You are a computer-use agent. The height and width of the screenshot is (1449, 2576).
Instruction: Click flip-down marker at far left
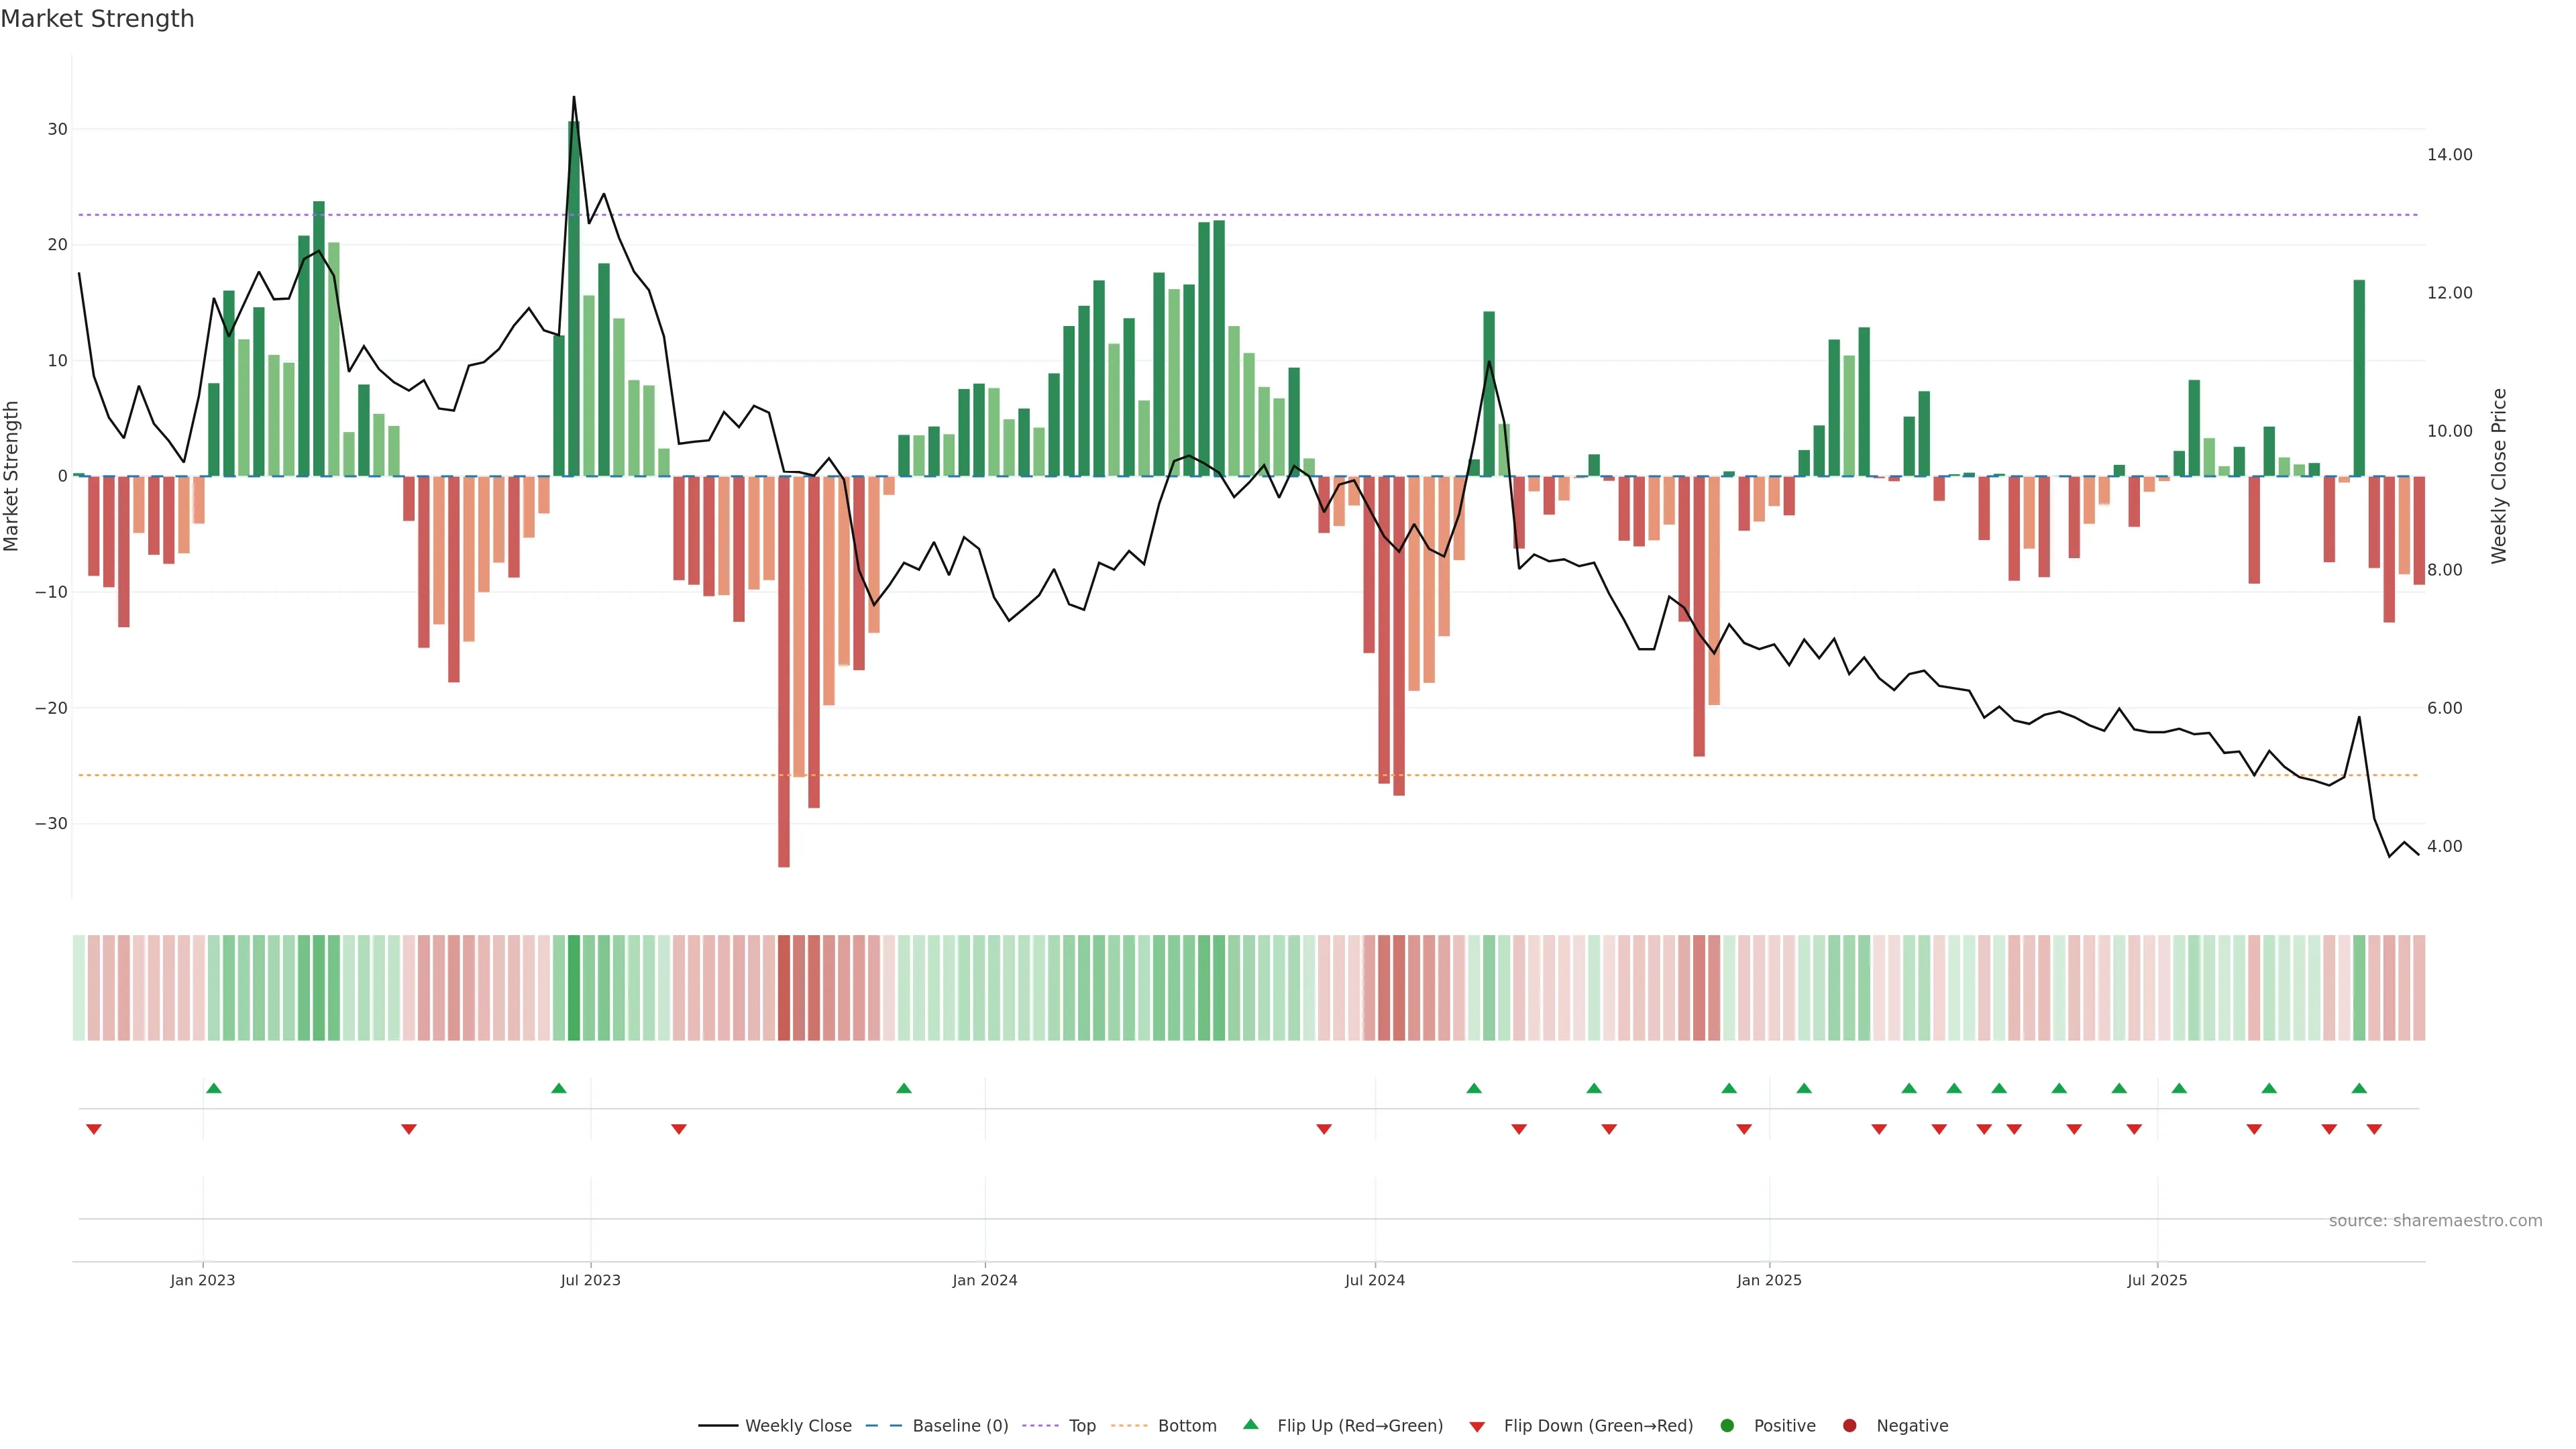coord(94,1129)
